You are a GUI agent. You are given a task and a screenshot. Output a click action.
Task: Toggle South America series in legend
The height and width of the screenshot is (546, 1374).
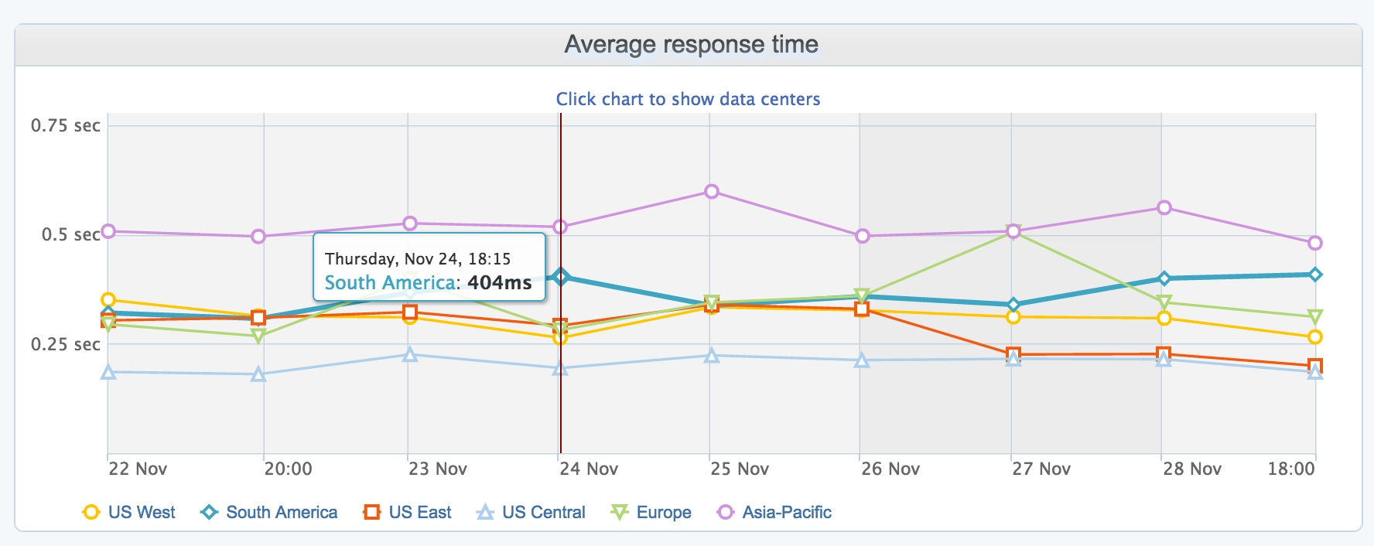(269, 512)
